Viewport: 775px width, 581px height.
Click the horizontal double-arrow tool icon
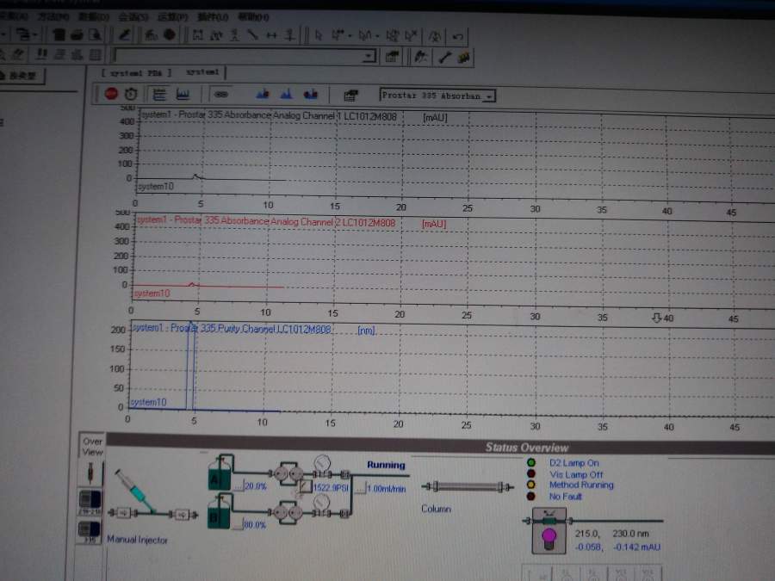click(271, 35)
